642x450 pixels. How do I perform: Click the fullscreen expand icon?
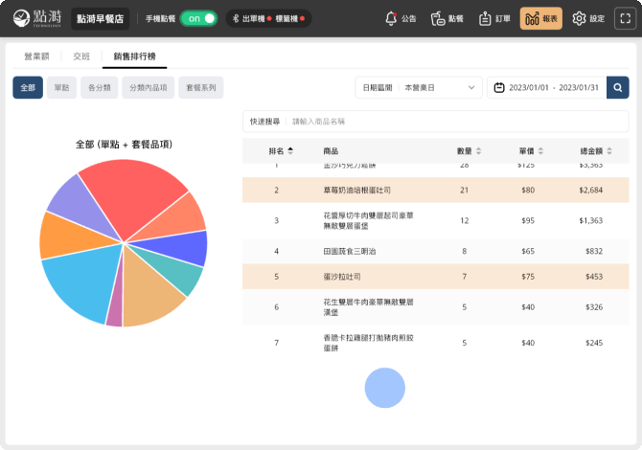click(624, 18)
